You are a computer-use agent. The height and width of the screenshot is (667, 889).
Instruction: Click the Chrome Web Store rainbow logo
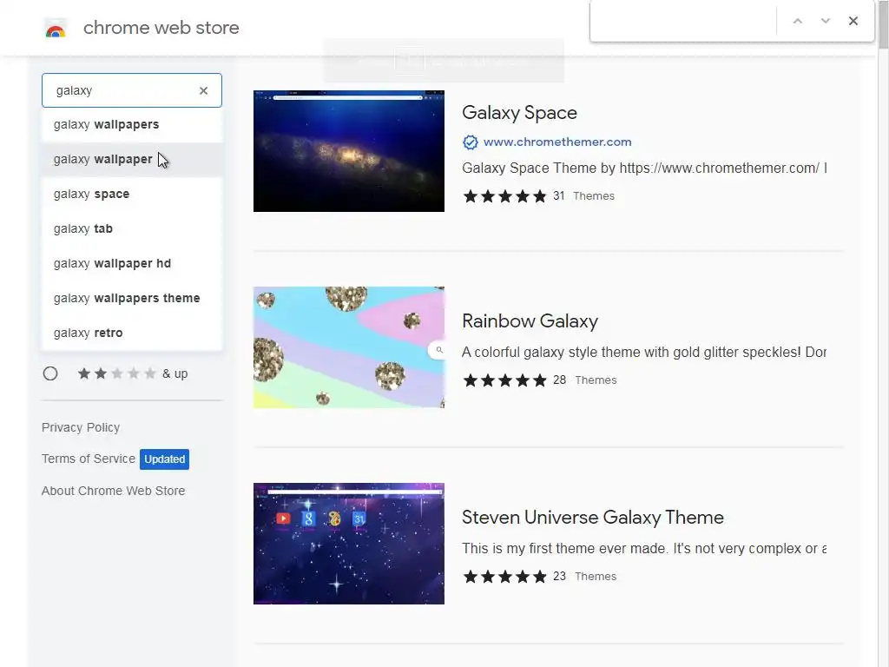pyautogui.click(x=56, y=29)
